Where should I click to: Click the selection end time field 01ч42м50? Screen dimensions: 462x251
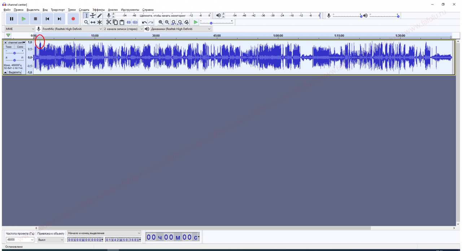click(x=123, y=239)
